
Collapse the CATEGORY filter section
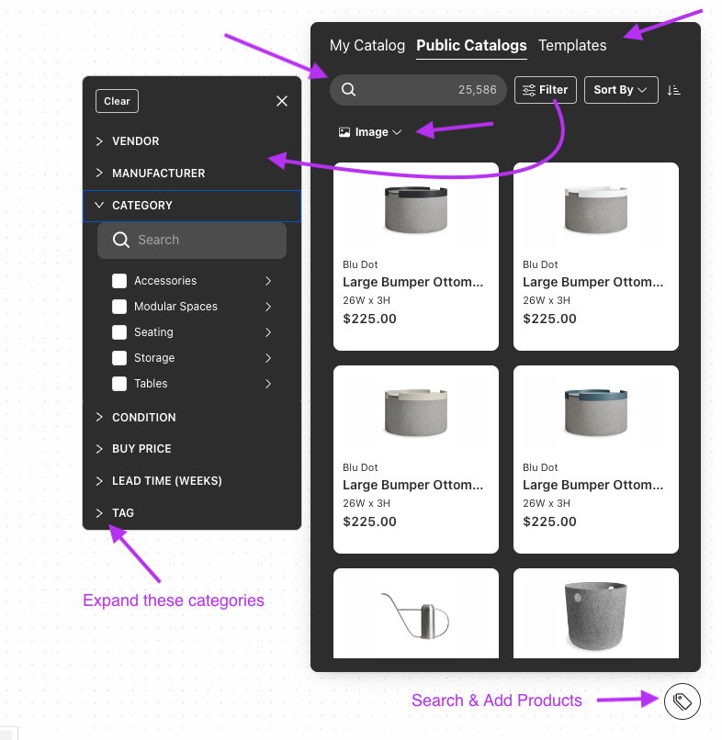point(141,206)
